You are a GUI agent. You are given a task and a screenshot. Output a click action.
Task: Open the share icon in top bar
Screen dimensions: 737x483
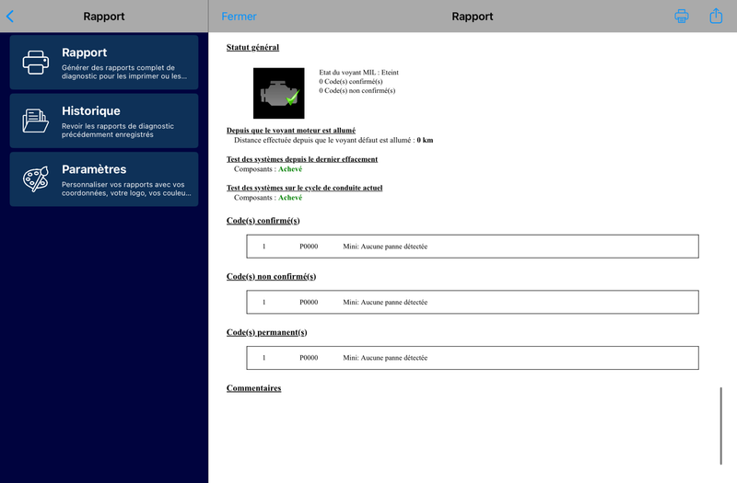pos(716,16)
